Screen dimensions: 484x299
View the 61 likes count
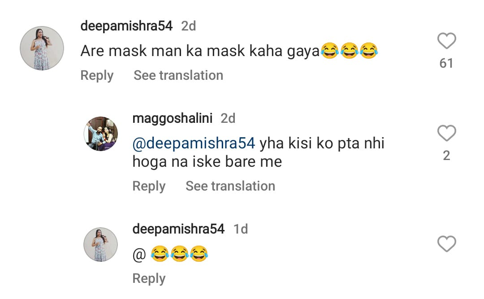coord(446,63)
